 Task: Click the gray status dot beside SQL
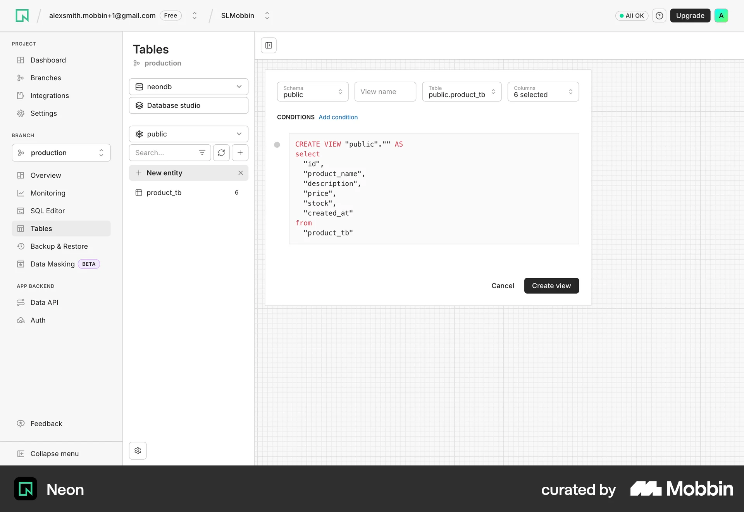coord(277,145)
